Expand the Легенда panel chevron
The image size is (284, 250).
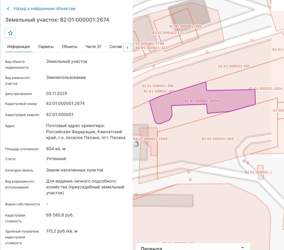(242, 248)
